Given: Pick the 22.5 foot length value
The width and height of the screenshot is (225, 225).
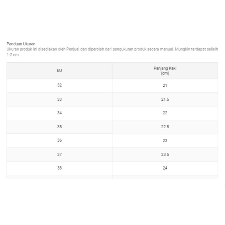Looking at the screenshot, I should coord(165,126).
